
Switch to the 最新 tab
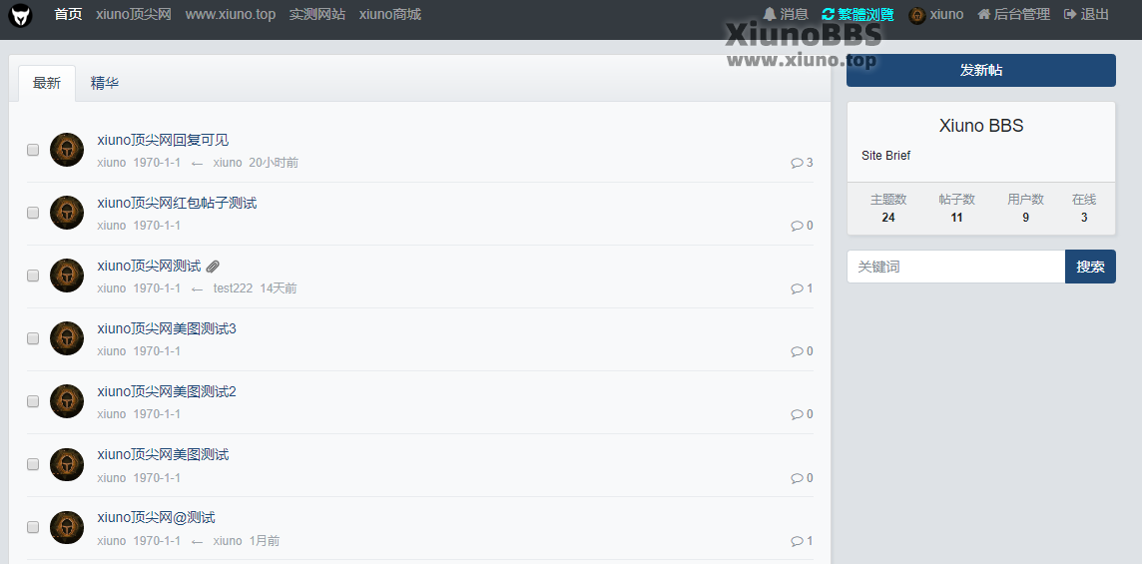47,83
